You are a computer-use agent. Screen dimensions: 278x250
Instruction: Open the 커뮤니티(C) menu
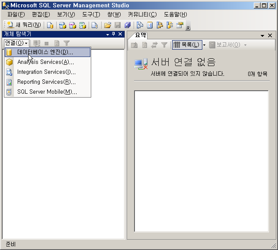pos(142,14)
